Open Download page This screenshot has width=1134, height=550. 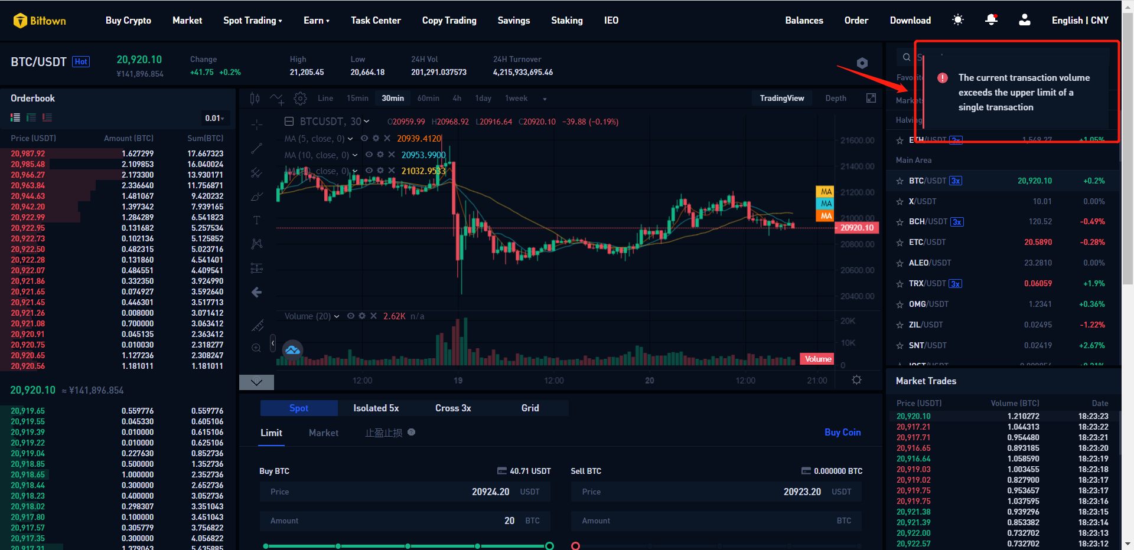[x=910, y=20]
